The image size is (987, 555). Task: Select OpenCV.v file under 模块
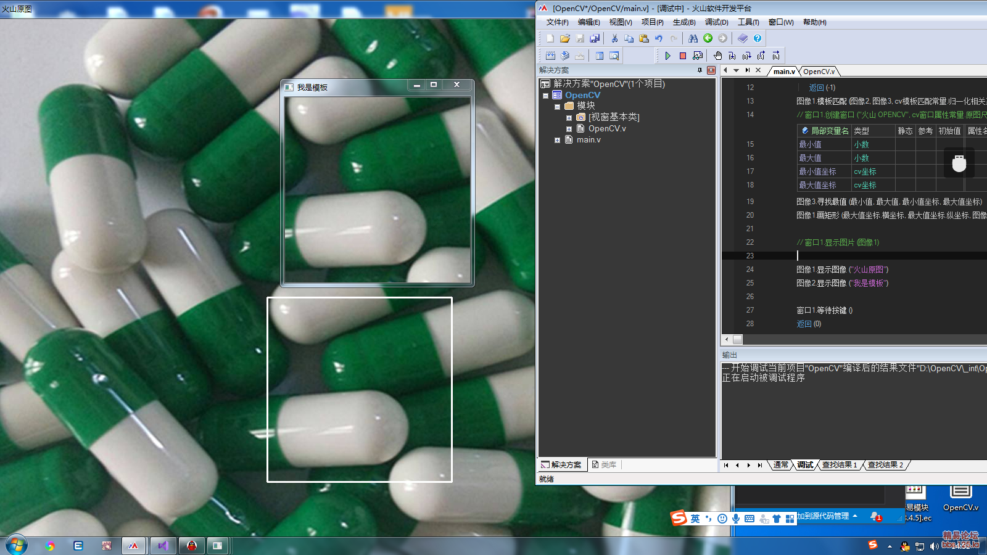click(607, 128)
